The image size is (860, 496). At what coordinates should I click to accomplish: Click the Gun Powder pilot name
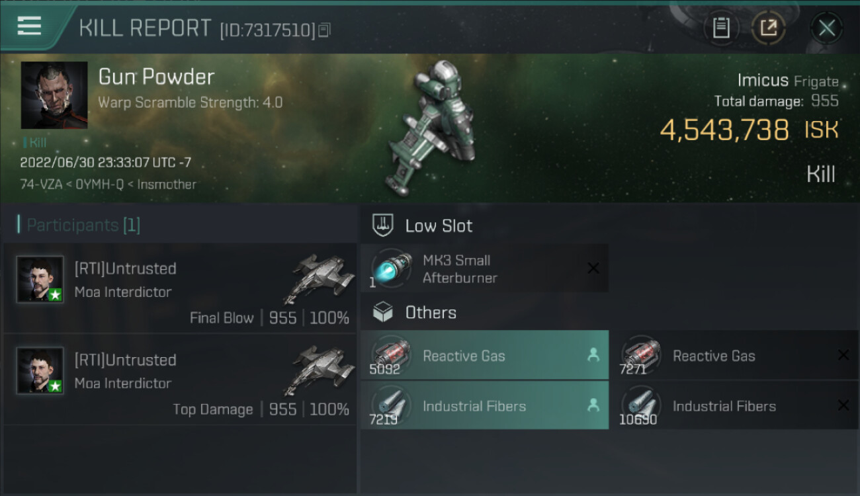pos(156,77)
